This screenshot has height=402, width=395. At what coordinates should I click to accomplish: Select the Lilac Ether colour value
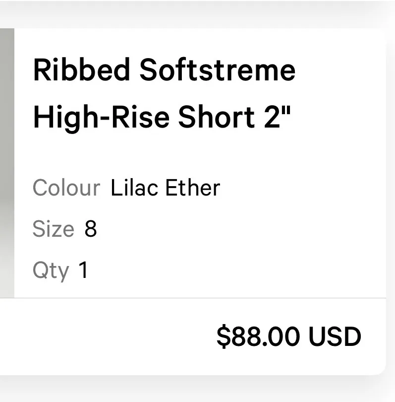[x=166, y=188]
